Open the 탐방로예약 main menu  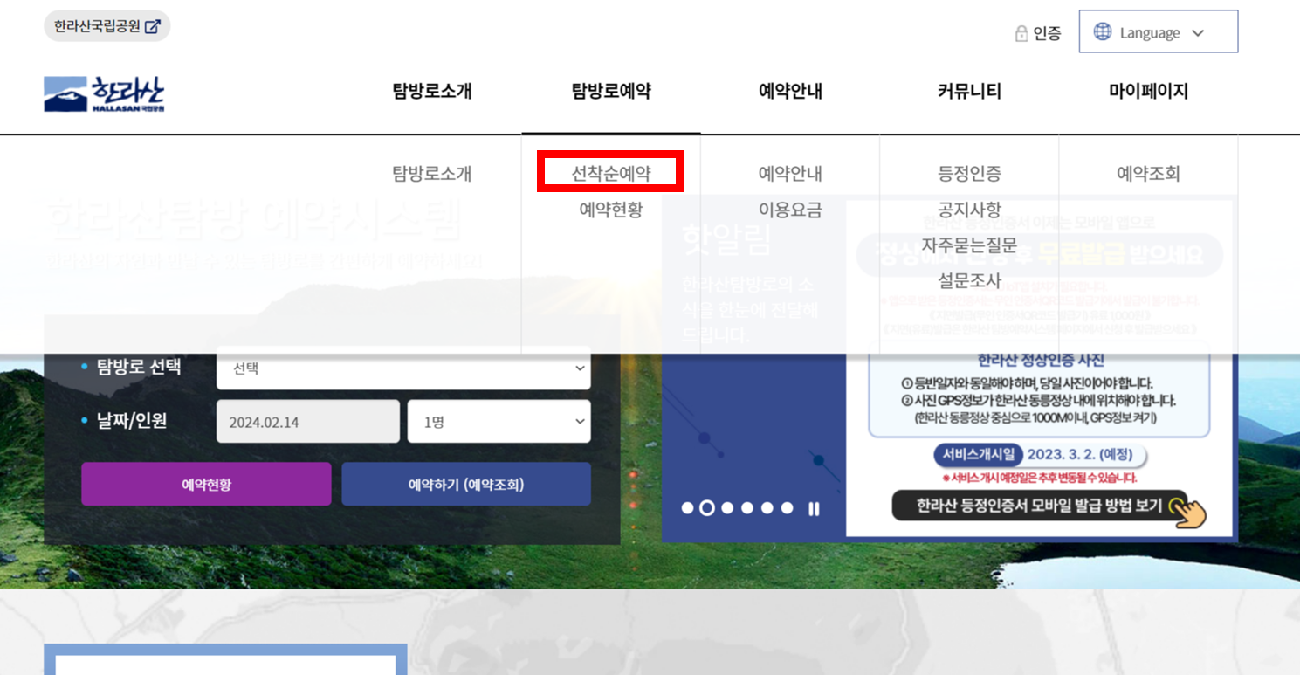[611, 91]
